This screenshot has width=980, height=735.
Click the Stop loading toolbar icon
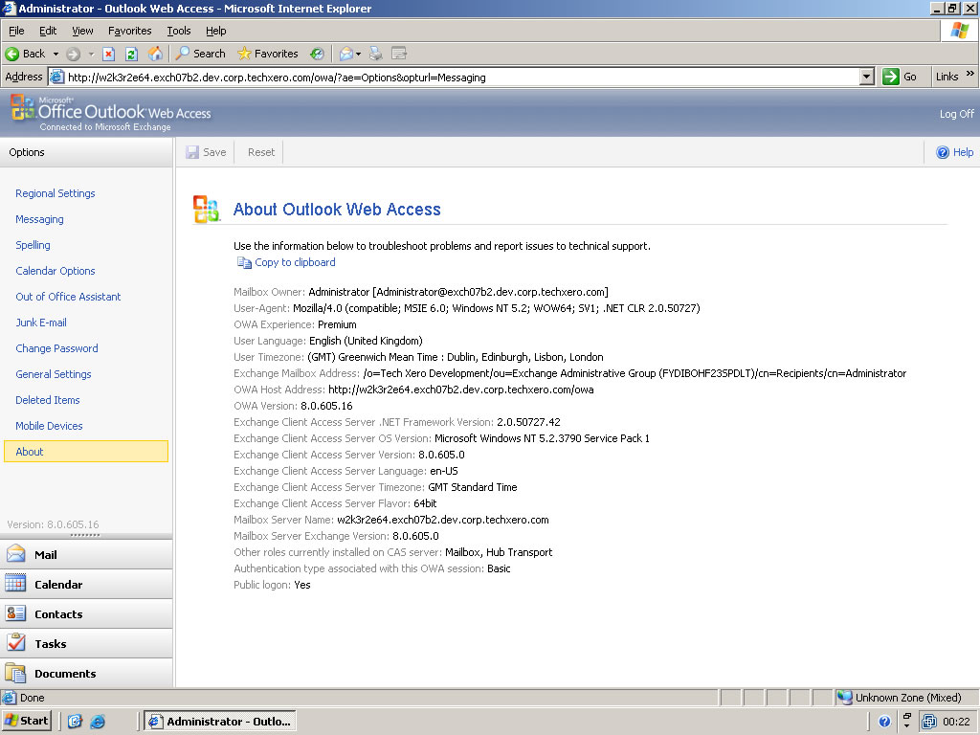click(109, 54)
